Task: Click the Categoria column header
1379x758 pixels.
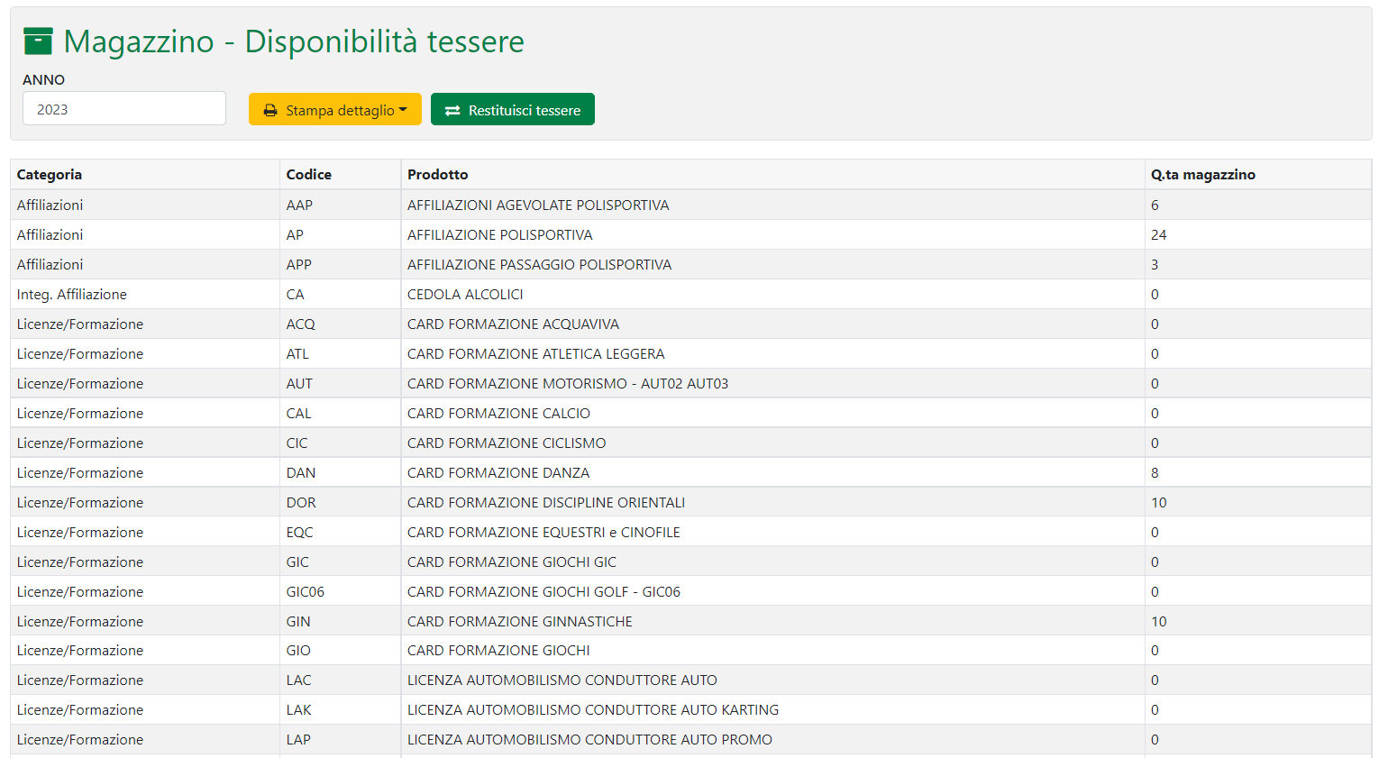Action: pyautogui.click(x=50, y=175)
